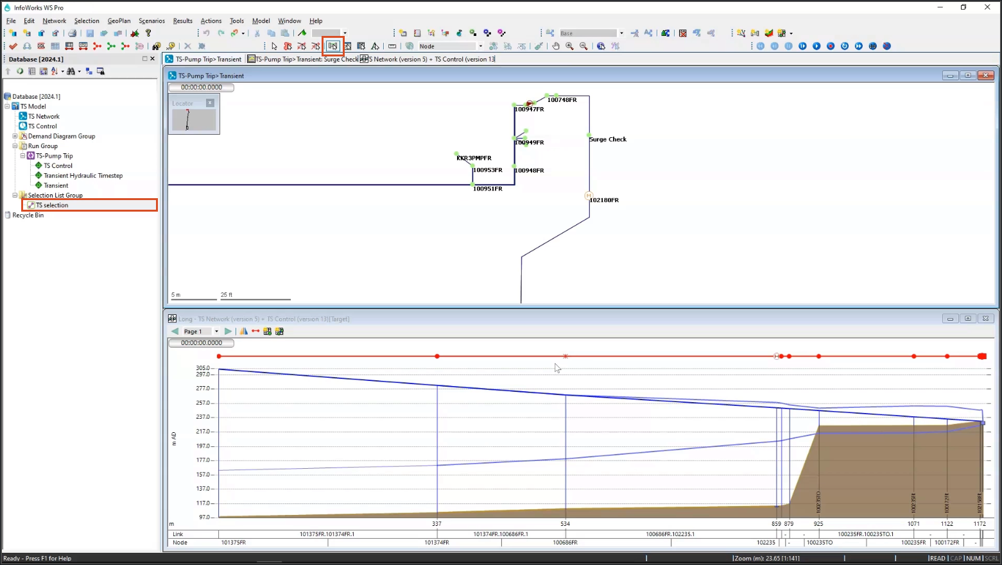Click the Validate checkmark icon
Screen dimensions: 1002x565
(13, 46)
